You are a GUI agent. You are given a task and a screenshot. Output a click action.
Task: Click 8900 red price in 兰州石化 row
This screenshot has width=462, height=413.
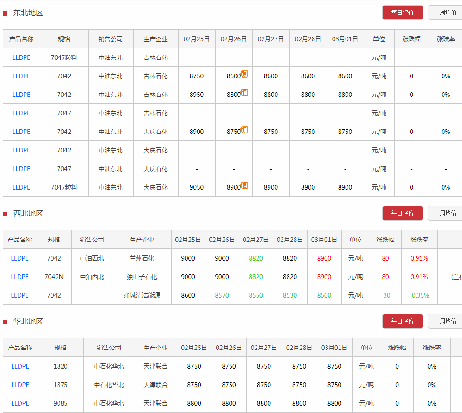click(324, 259)
